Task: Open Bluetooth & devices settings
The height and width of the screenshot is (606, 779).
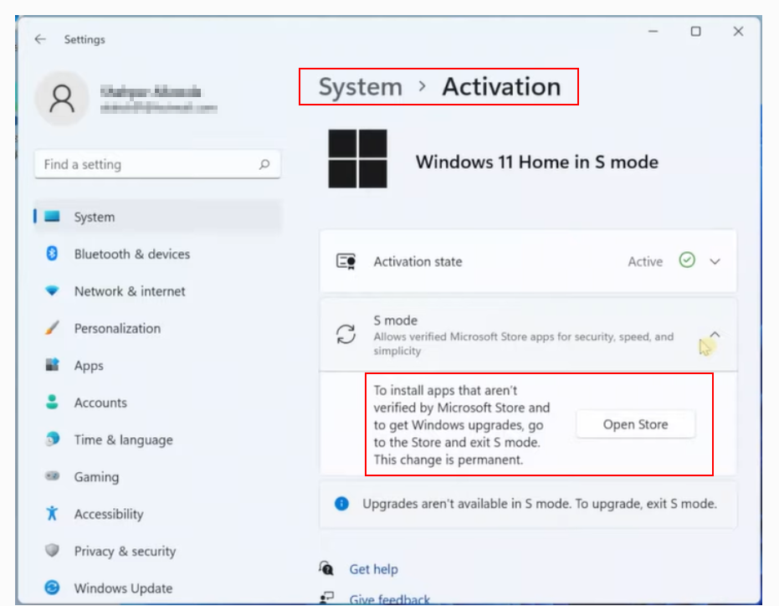Action: [x=158, y=254]
